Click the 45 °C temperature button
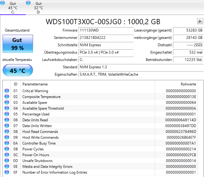Image resolution: width=204 pixels, height=177 pixels. (x=18, y=70)
